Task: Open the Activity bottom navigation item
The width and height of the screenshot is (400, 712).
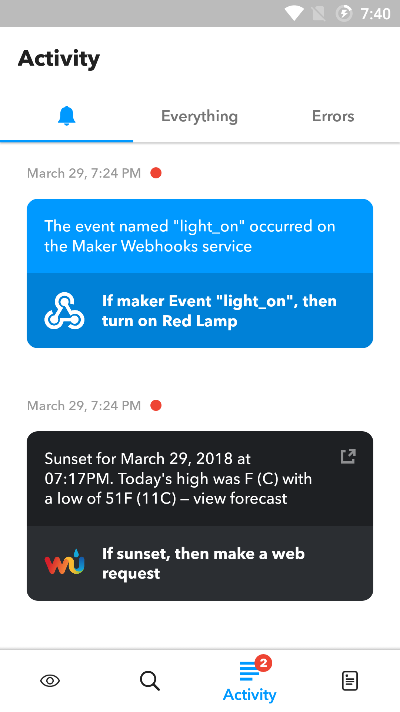Action: (x=249, y=682)
